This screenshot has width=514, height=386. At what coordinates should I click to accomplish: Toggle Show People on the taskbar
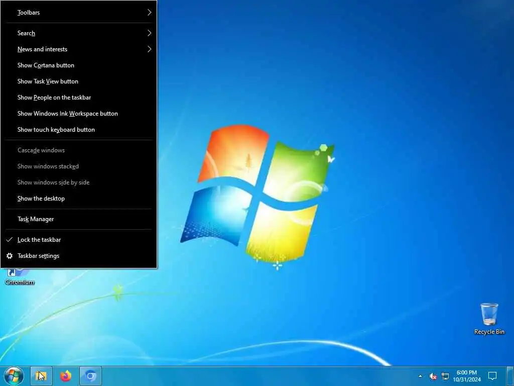point(79,98)
